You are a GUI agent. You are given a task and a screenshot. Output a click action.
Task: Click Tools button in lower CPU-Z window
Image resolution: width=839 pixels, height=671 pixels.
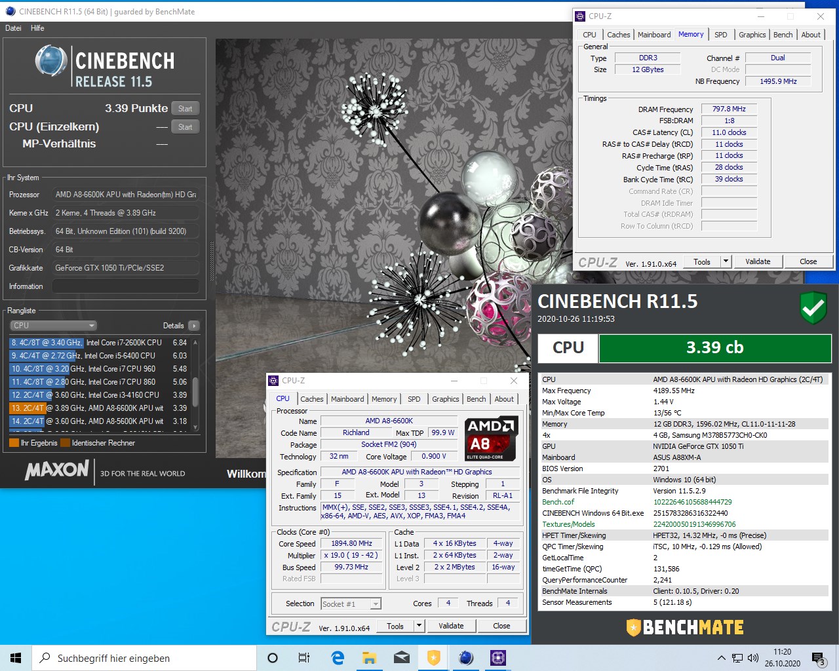395,626
